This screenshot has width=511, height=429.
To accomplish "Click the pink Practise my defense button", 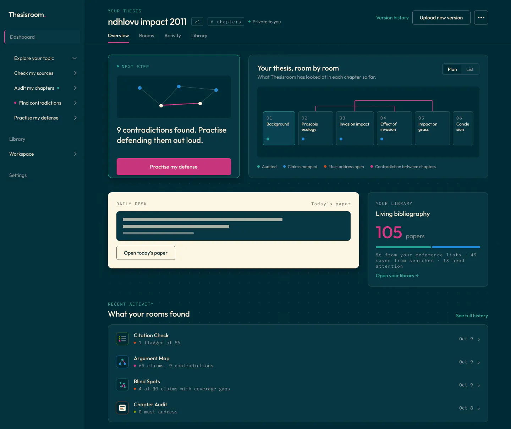I will pos(174,167).
